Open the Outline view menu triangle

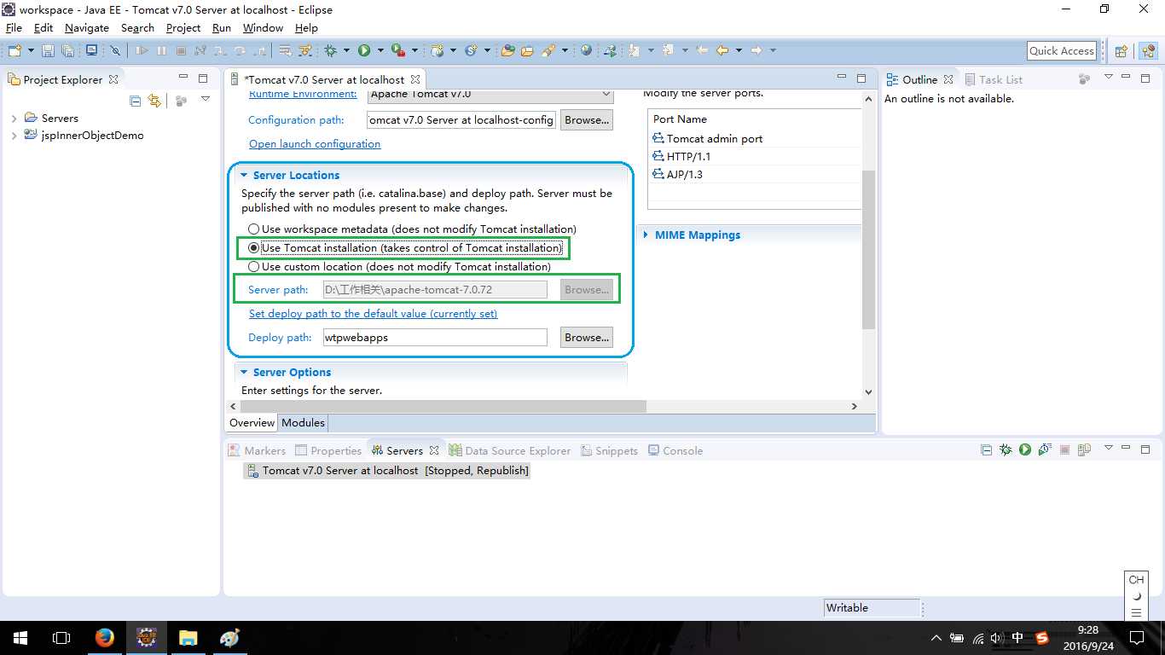click(1109, 78)
